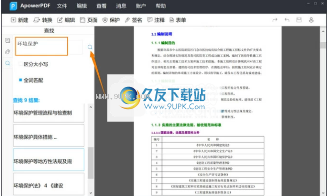Screen dimensions: 328x196
Task: Click the 转换 toolbar button
Action: [43, 20]
